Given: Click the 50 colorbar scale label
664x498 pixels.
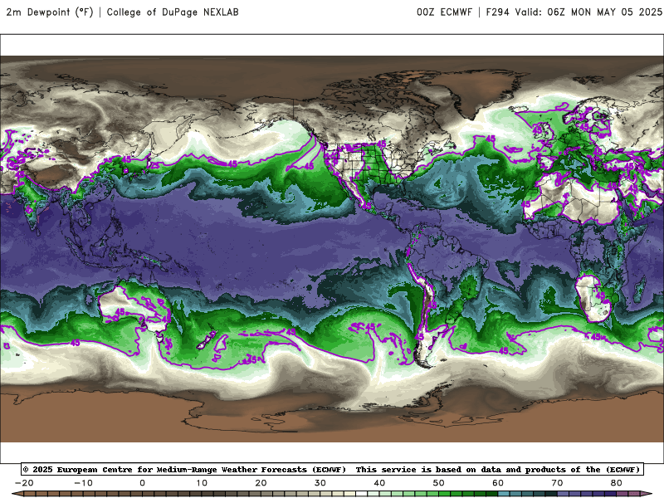Looking at the screenshot, I should (439, 483).
